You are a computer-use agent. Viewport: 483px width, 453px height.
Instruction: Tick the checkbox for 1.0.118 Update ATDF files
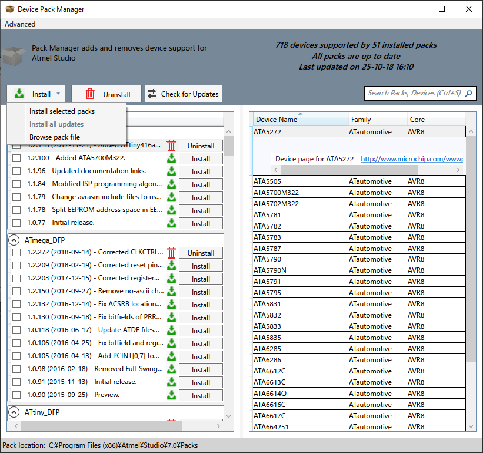(x=16, y=330)
